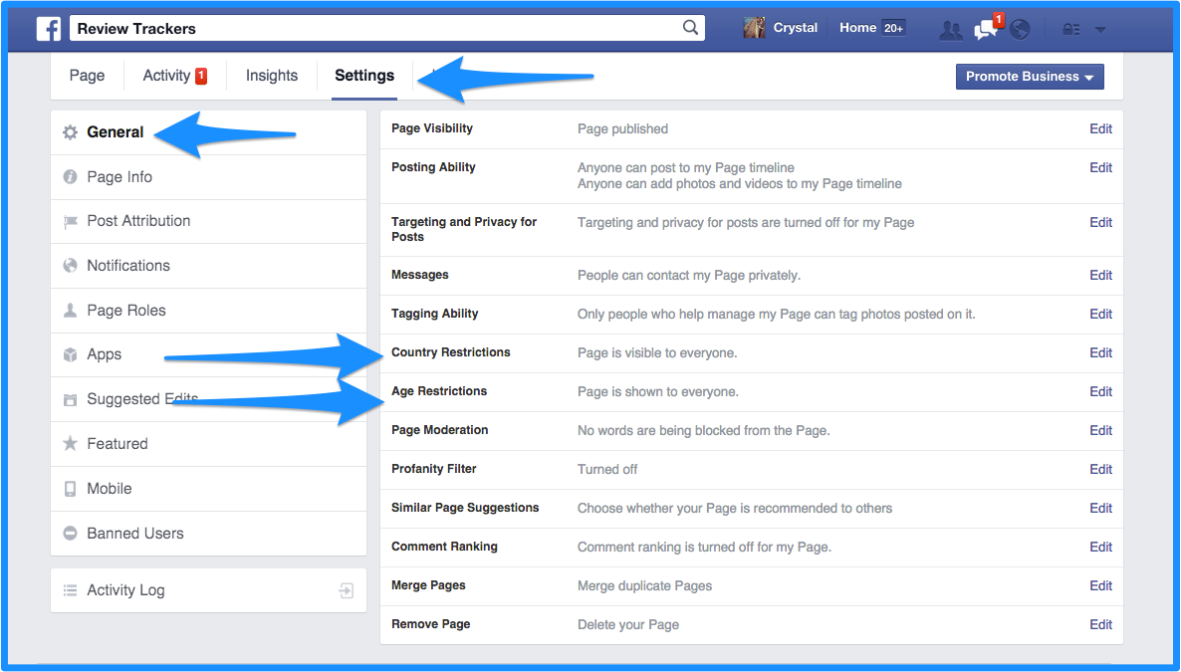
Task: Edit Posting Ability setting
Action: [1100, 167]
